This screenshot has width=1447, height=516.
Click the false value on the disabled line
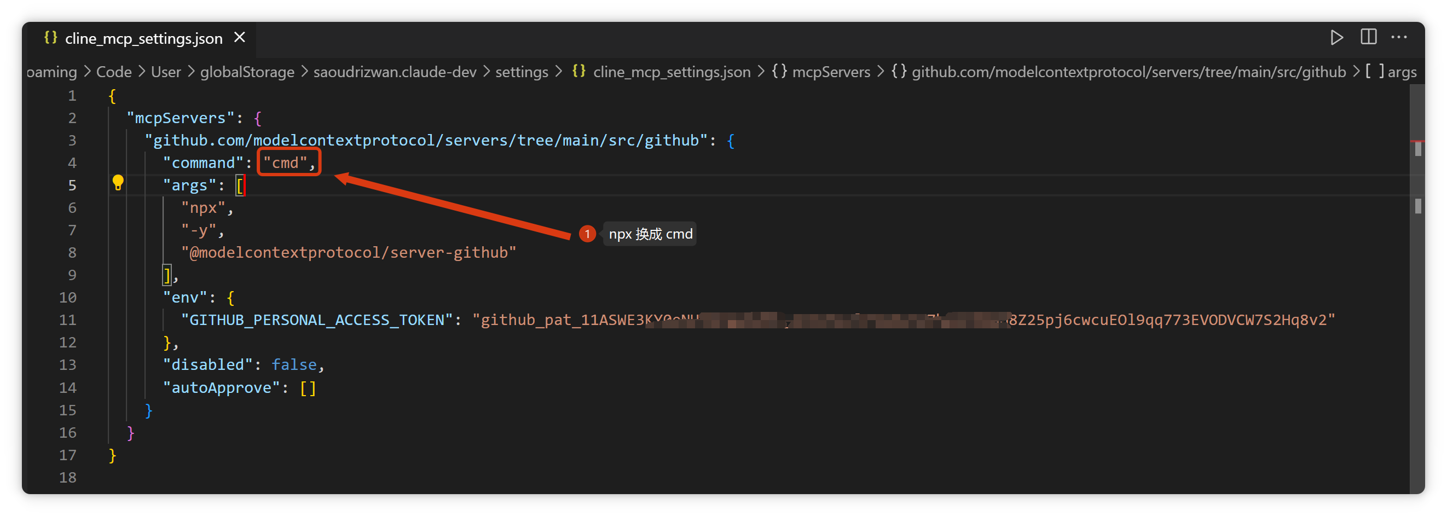click(x=294, y=365)
